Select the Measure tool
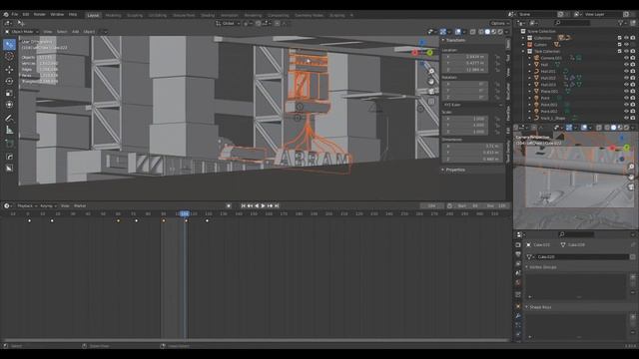 pyautogui.click(x=9, y=131)
